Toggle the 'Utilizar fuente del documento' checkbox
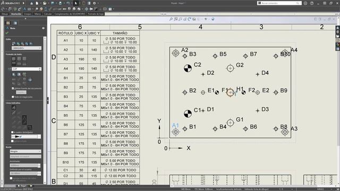The width and height of the screenshot is (340, 191). point(13,89)
